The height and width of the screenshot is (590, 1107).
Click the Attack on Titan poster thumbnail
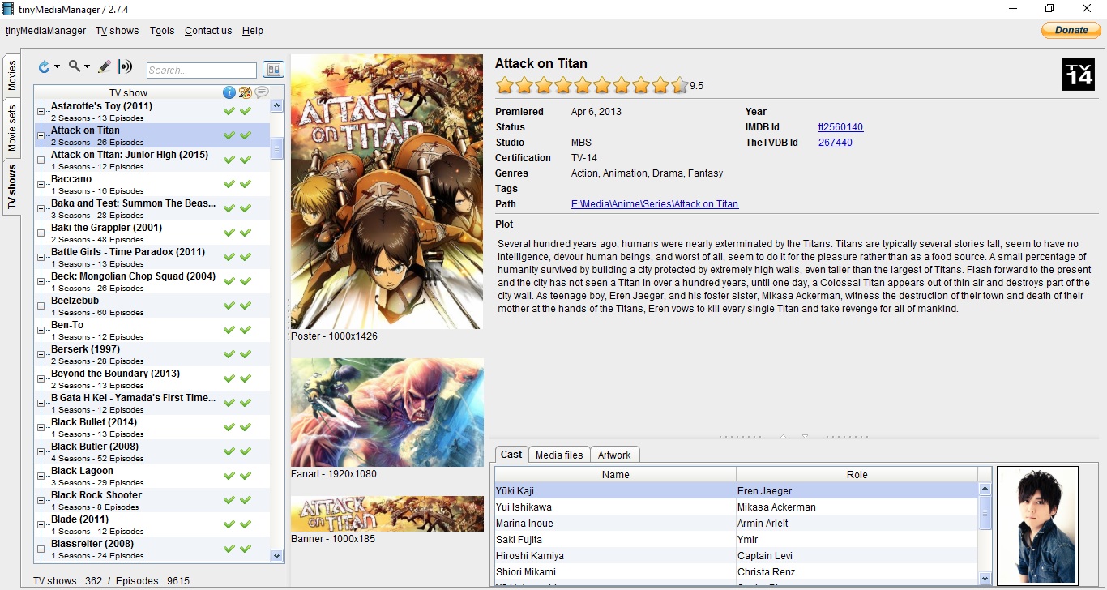tap(387, 191)
